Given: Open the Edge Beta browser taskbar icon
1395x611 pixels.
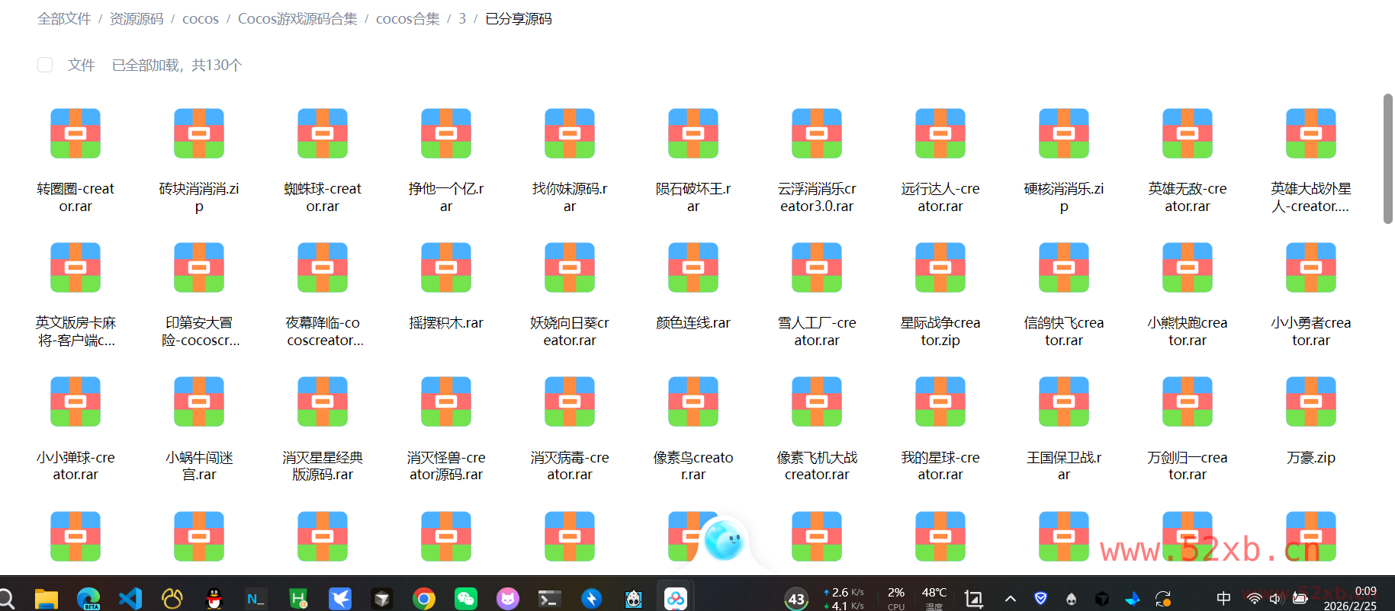Looking at the screenshot, I should (88, 599).
